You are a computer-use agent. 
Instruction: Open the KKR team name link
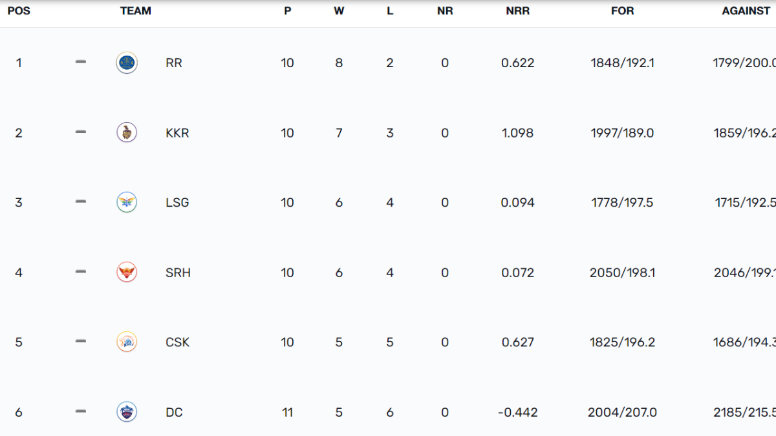coord(177,132)
